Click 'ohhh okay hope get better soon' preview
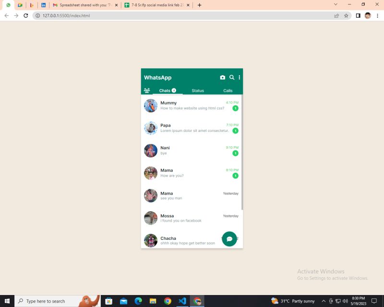Image resolution: width=384 pixels, height=307 pixels. (188, 243)
